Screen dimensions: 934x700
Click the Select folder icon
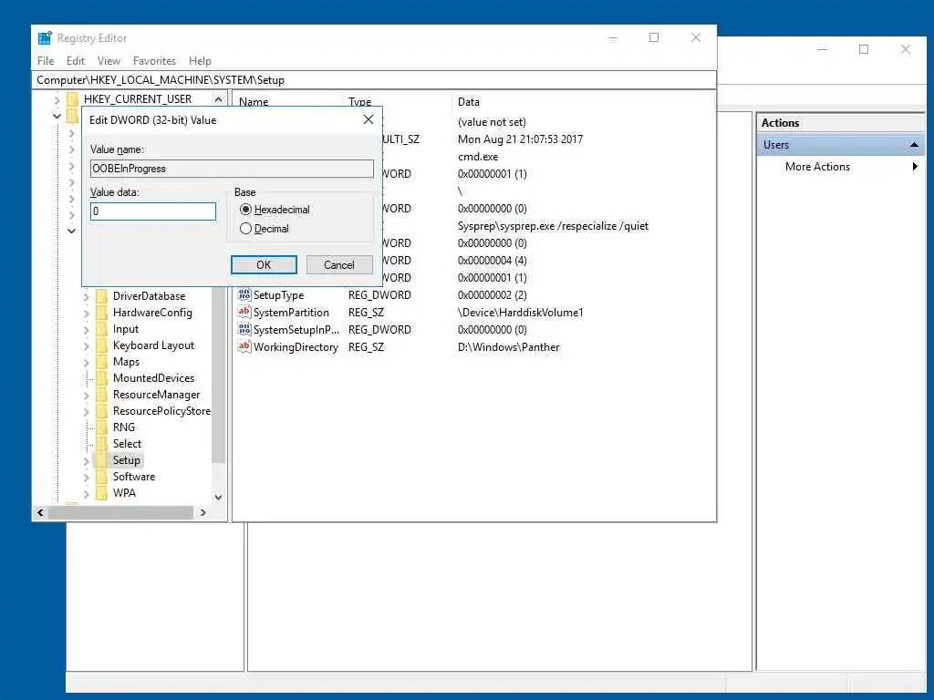[102, 444]
